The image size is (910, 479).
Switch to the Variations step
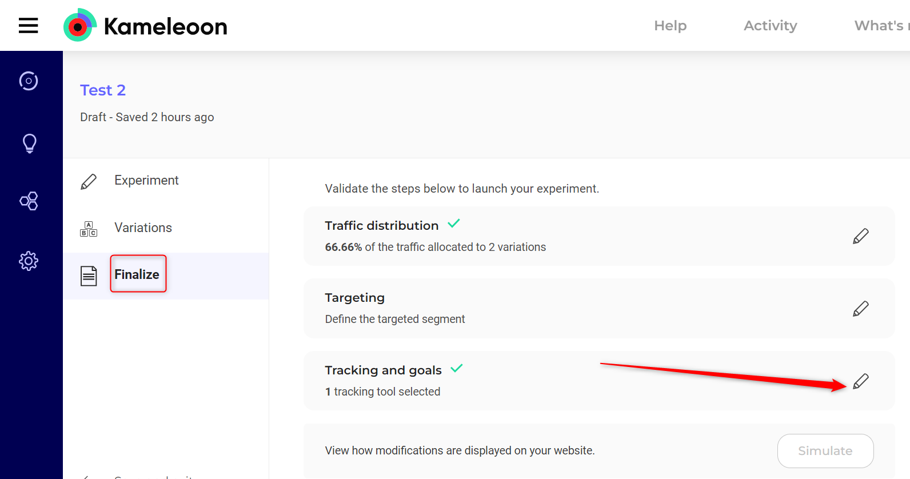pyautogui.click(x=143, y=228)
